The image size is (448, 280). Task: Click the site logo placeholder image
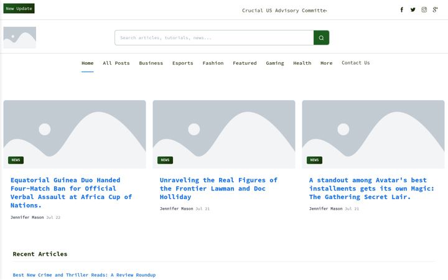(20, 37)
